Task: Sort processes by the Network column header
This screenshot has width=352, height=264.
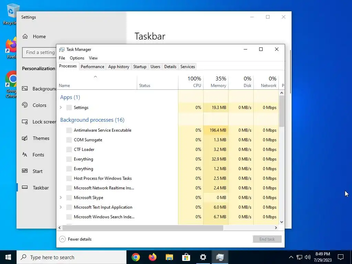Action: 266,82
